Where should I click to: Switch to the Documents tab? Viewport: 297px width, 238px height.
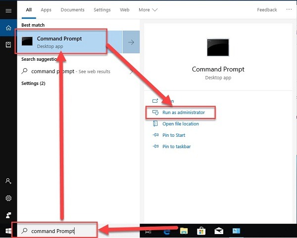click(x=73, y=10)
